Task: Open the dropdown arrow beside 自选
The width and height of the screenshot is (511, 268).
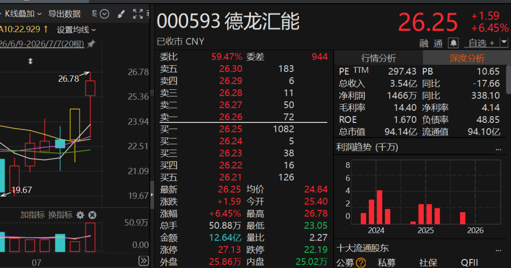Action: (x=504, y=43)
